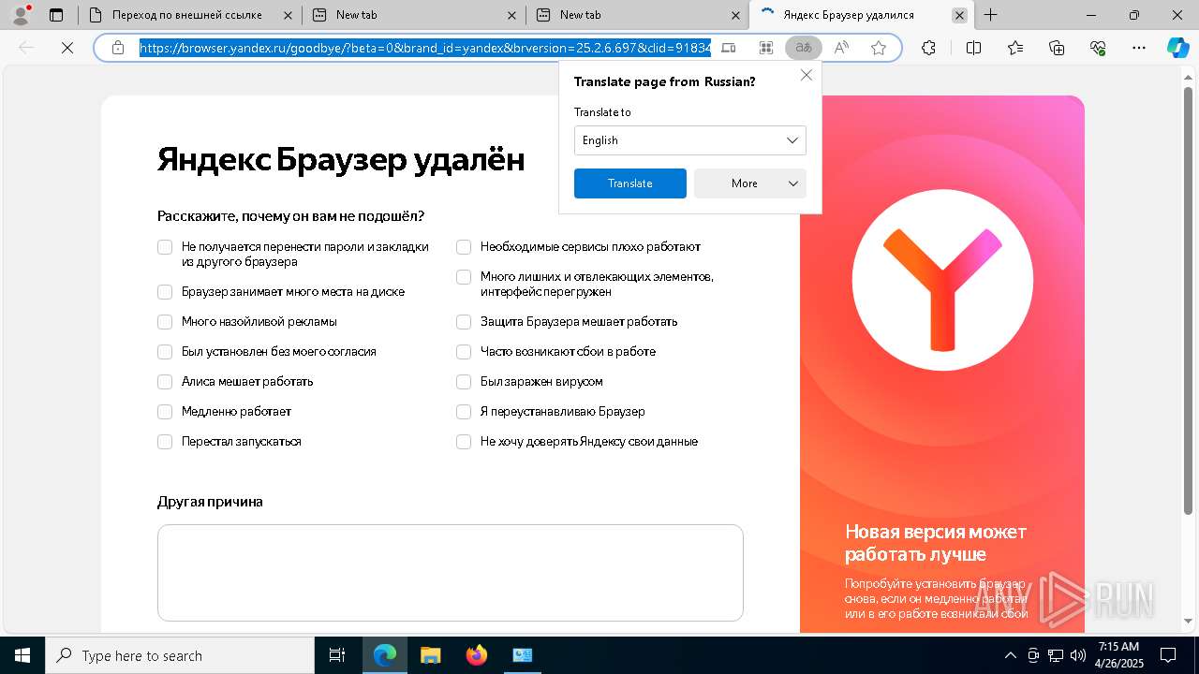Add this page to favorites star
1199x674 pixels.
[x=879, y=48]
